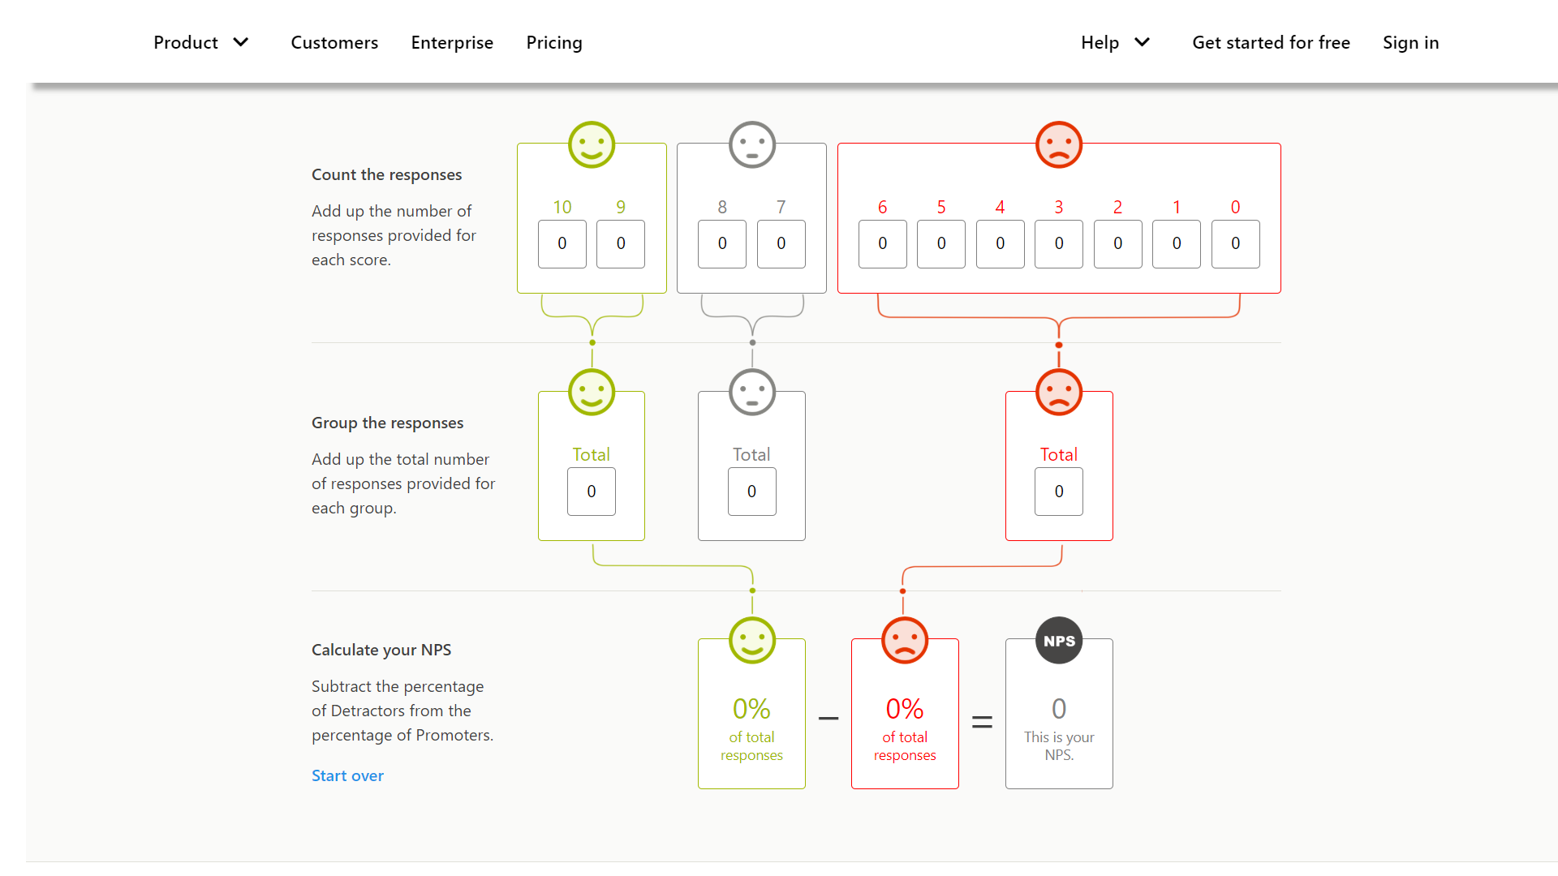
Task: Click the dark NPS badge icon
Action: [x=1059, y=641]
